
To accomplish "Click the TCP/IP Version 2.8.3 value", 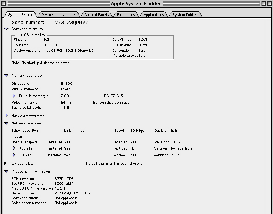I will point(175,155).
